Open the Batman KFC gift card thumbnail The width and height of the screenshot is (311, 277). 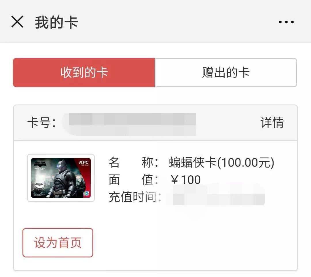pyautogui.click(x=61, y=178)
